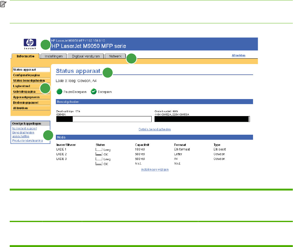The width and height of the screenshot is (293, 247).
Task: Click the device address text in the banner
Action: click(78, 40)
